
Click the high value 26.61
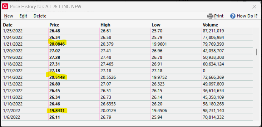(x=106, y=31)
